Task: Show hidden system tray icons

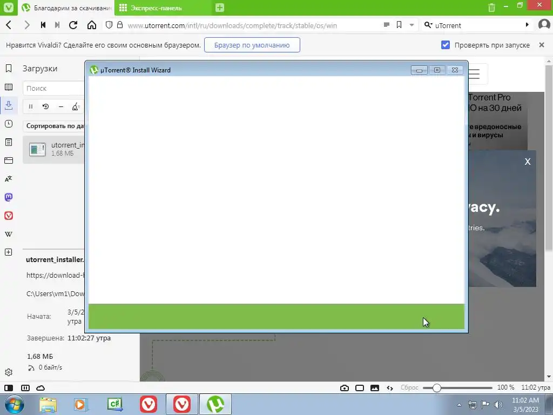Action: 459,405
